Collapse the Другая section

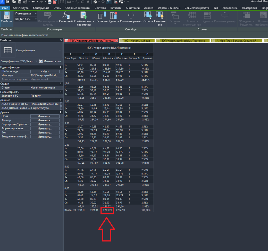pos(61,112)
